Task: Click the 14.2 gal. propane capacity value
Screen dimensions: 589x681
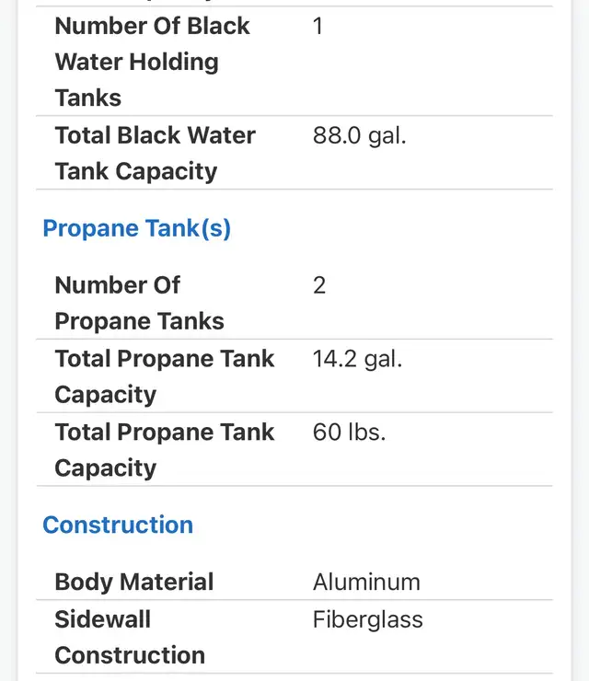Action: click(357, 359)
